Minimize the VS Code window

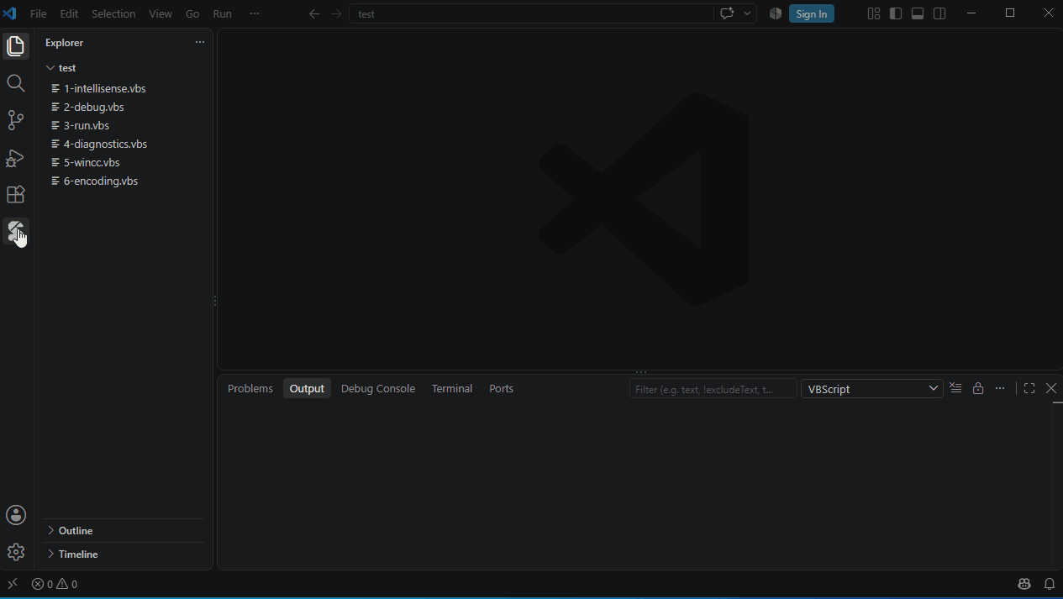(971, 13)
